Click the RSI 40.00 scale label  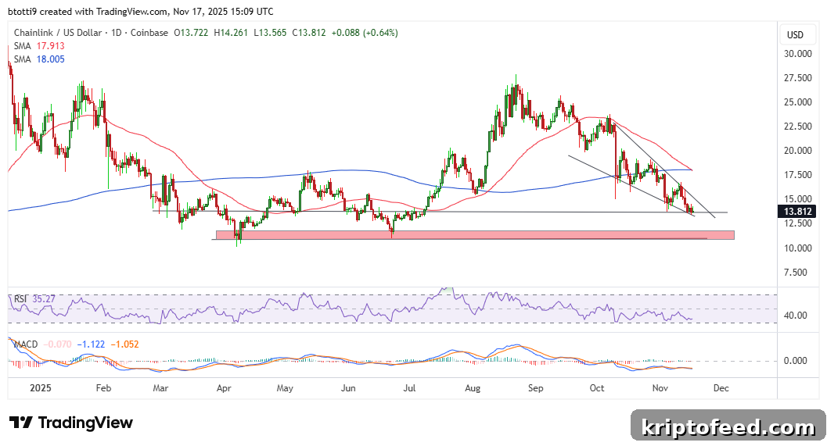[796, 316]
